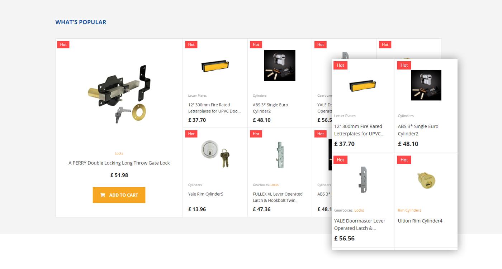The image size is (502, 269).
Task: Click the brass Ultion rim cylinder image
Action: click(x=426, y=180)
